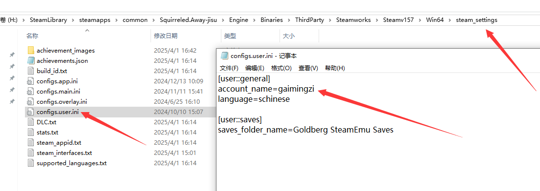The height and width of the screenshot is (191, 540).
Task: Click the build_id.txt document icon
Action: 31,71
